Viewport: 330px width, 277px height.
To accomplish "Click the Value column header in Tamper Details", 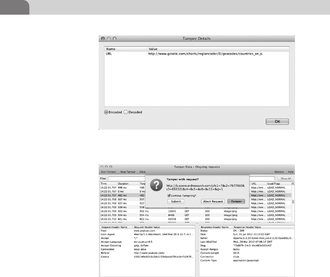I will tap(218, 49).
